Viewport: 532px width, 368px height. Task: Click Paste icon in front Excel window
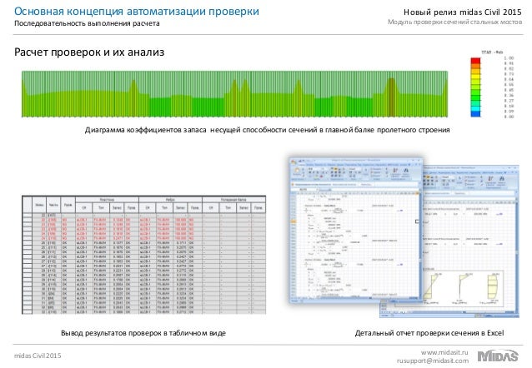click(x=298, y=172)
